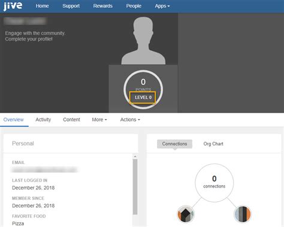This screenshot has height=227, width=284.
Task: Open the People directory
Action: pos(134,6)
